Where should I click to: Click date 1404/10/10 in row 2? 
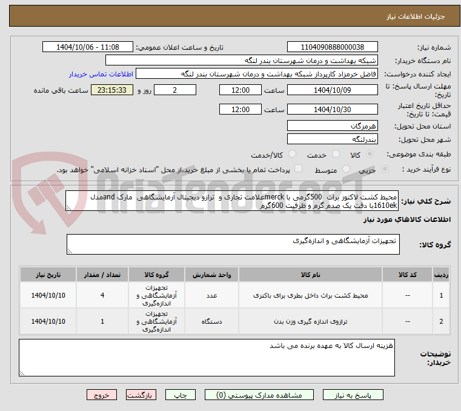coord(48,321)
